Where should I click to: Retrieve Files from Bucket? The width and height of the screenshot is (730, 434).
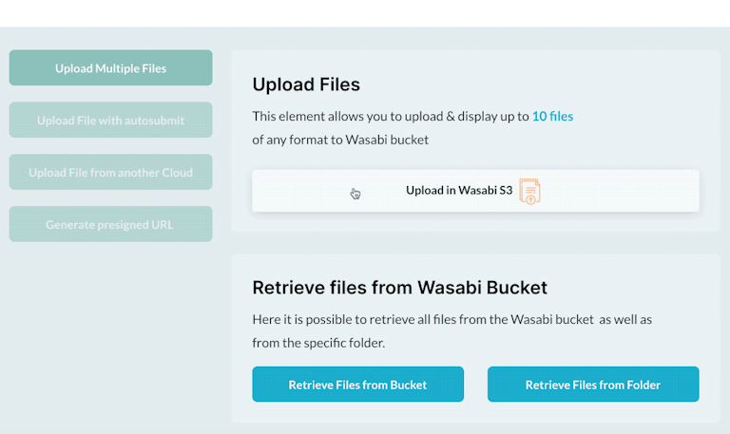(358, 385)
